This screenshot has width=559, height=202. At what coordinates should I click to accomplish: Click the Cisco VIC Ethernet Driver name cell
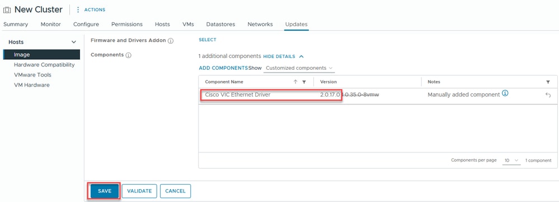(x=238, y=95)
